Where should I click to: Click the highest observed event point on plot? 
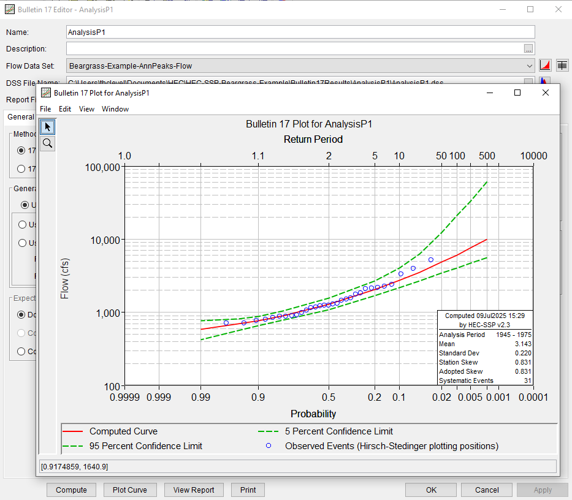pos(431,260)
